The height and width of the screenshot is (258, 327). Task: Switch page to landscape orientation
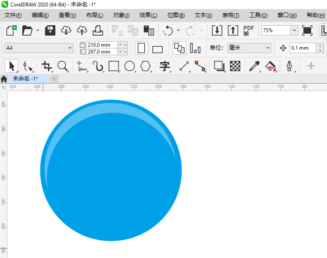157,48
